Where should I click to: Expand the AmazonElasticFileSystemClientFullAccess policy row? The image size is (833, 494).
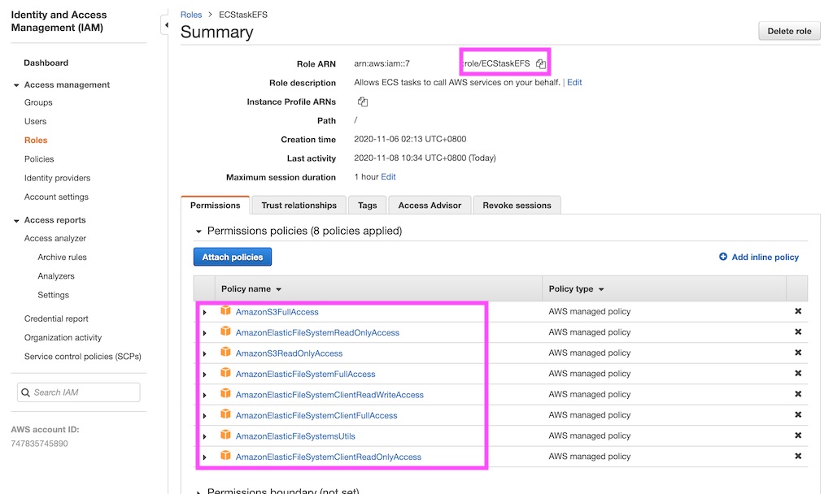pos(204,416)
